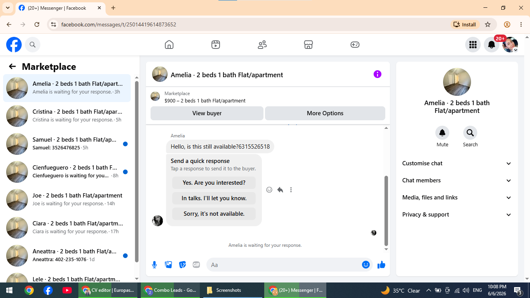React to message with emoji smiley

[x=269, y=190]
